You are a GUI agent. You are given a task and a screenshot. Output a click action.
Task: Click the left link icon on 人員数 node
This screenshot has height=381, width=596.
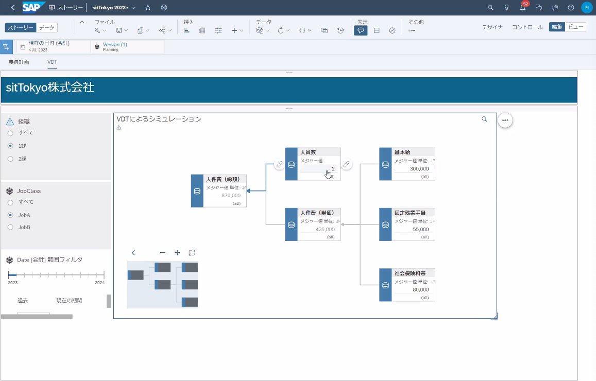click(x=279, y=164)
